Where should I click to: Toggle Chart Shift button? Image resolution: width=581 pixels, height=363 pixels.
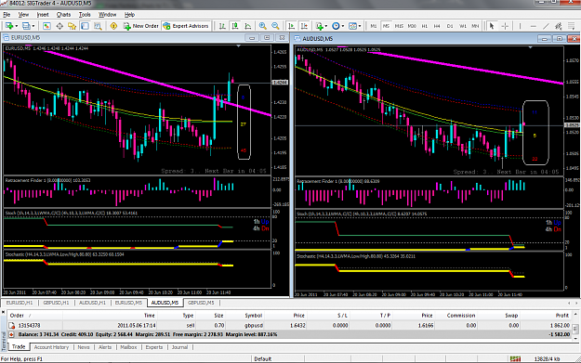(304, 26)
